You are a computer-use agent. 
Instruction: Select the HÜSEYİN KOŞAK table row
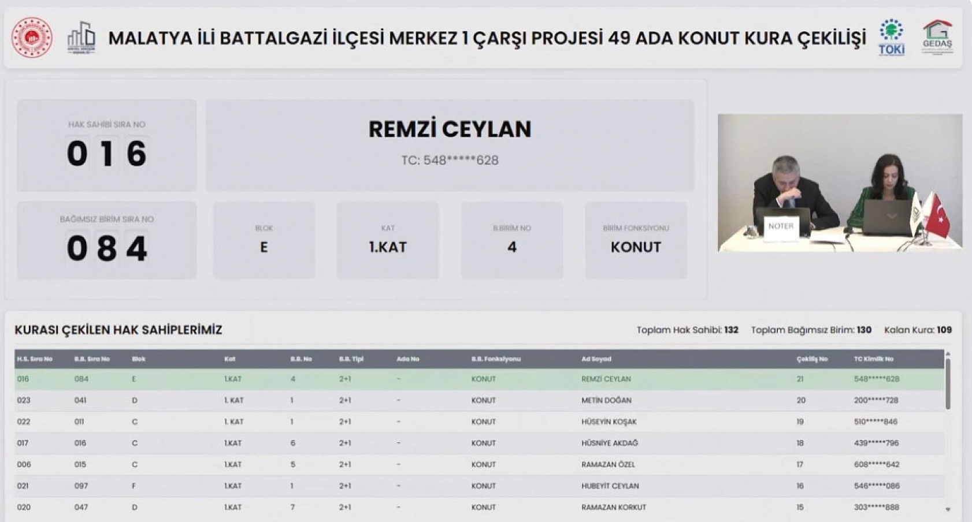[x=405, y=422]
